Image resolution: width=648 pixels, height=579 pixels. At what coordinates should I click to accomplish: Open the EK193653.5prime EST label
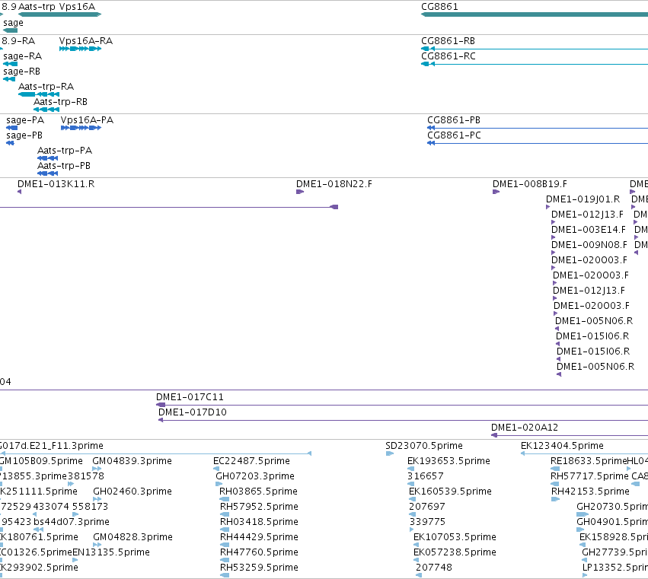tap(448, 461)
